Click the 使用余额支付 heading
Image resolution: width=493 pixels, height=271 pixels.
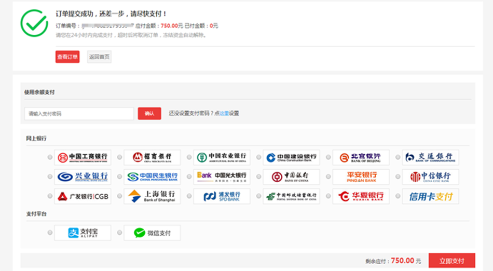click(39, 92)
